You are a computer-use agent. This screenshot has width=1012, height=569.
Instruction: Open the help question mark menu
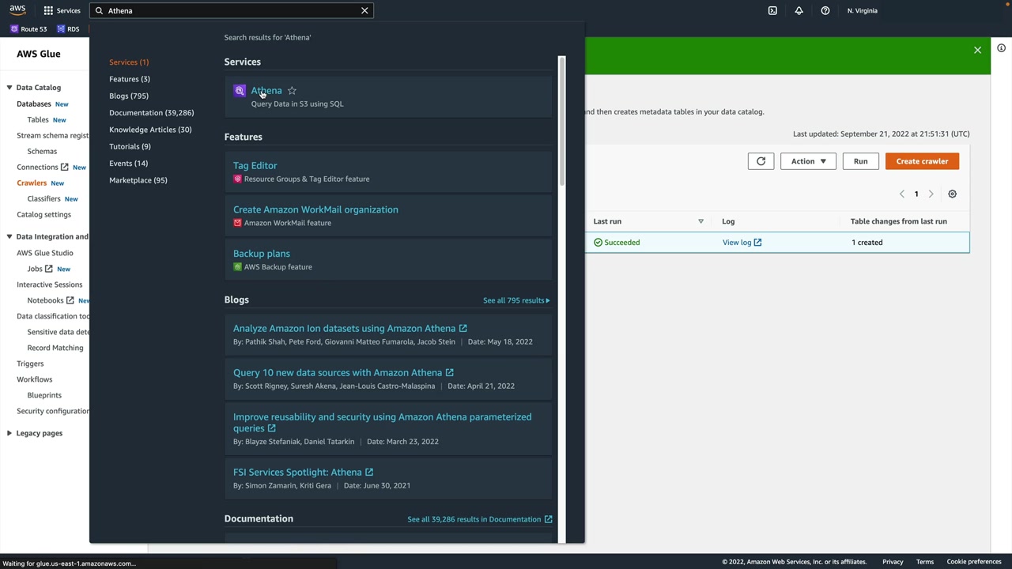point(825,10)
